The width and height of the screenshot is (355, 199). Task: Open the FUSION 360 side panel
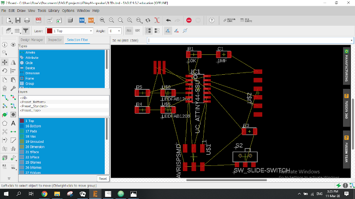(x=347, y=107)
